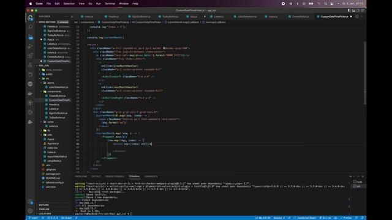Open editor More Actions ellipsis menu
Screen dimensions: 392x220
tap(362, 16)
